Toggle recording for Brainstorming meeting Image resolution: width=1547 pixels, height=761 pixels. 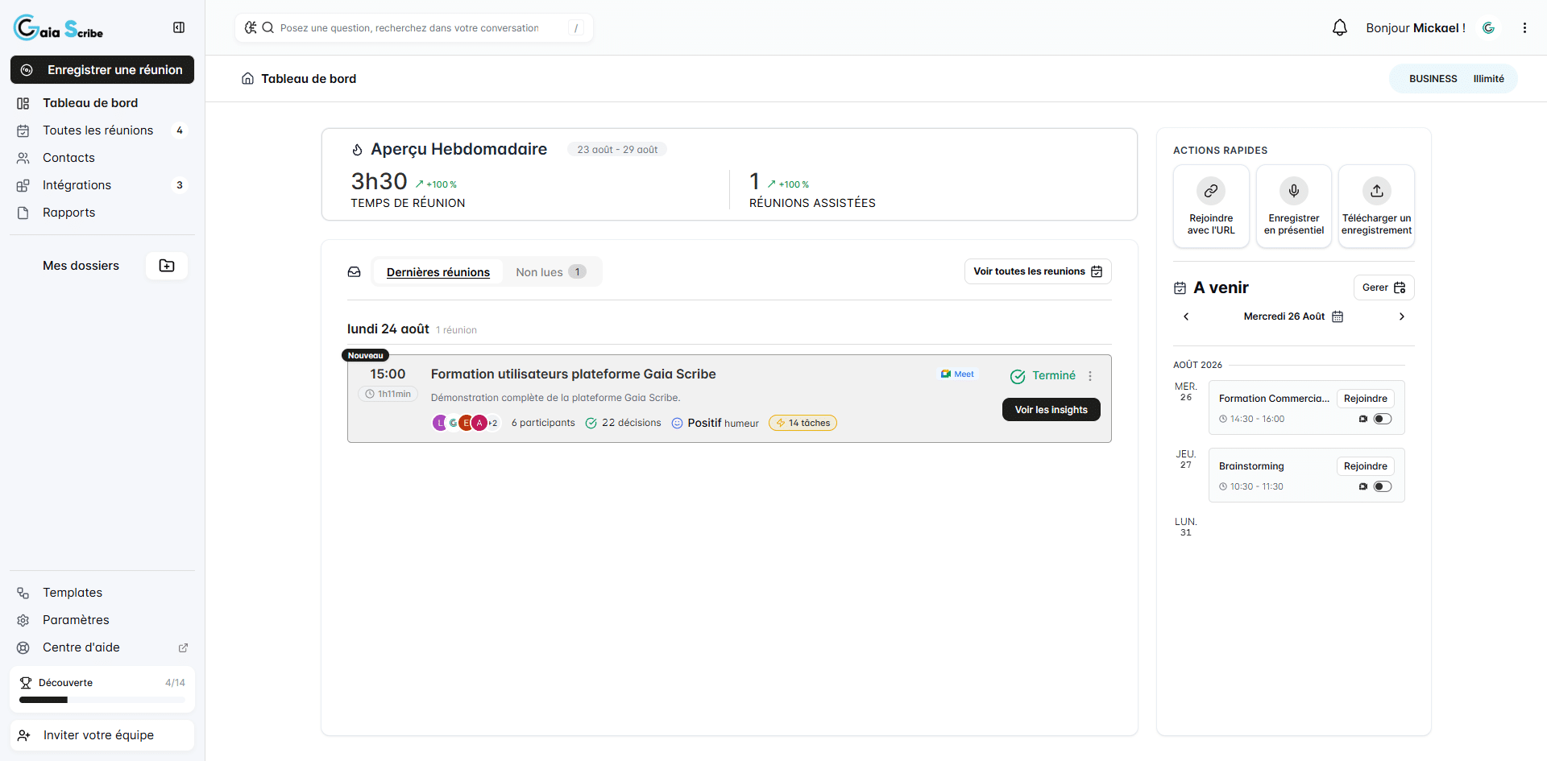(1383, 486)
